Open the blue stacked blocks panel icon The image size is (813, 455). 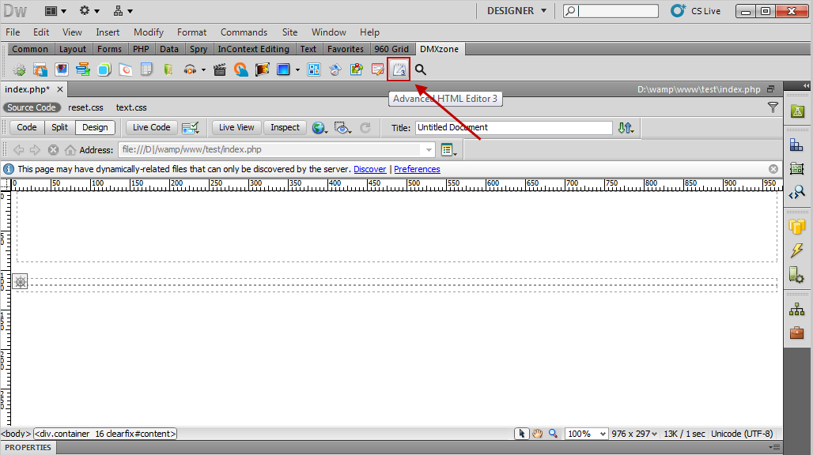(x=797, y=145)
